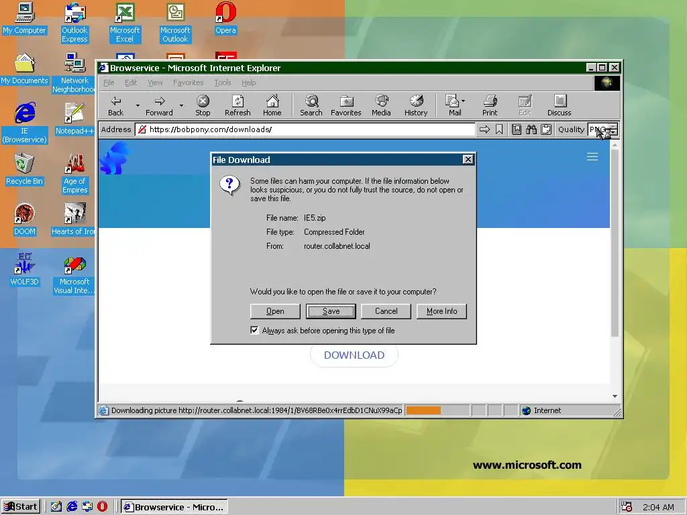The image size is (687, 515).
Task: Click the Internet zone status indicator
Action: click(541, 410)
